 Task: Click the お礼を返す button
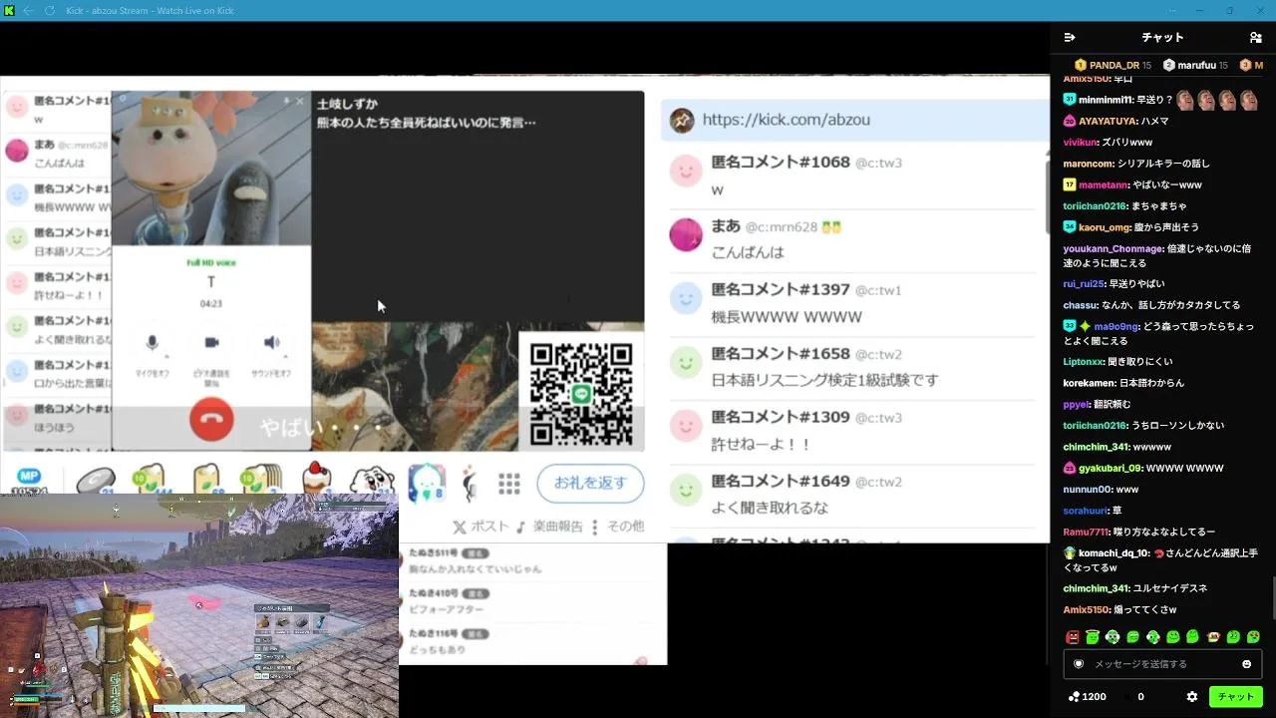click(590, 484)
